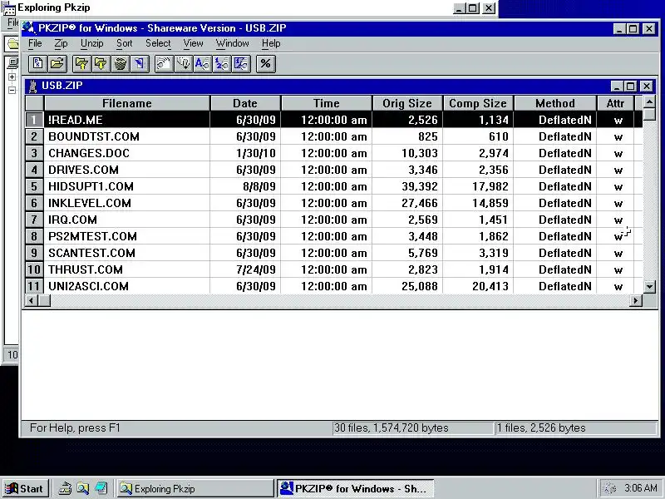Click the horizontal scrollbar left arrow
Image resolution: width=665 pixels, height=499 pixels.
[x=32, y=300]
